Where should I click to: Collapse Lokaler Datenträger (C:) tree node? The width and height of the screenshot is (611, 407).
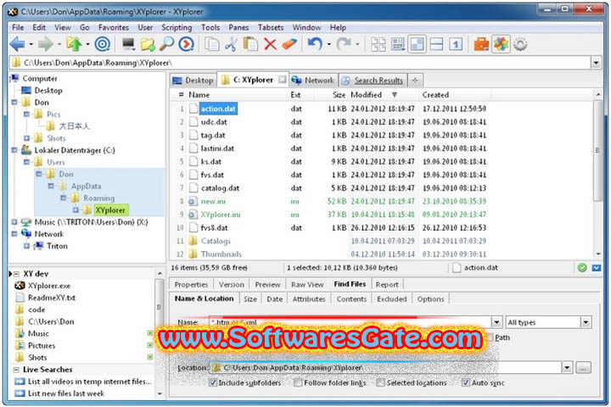click(14, 150)
